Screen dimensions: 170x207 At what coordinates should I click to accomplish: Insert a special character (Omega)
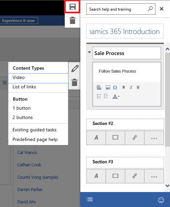(115, 87)
